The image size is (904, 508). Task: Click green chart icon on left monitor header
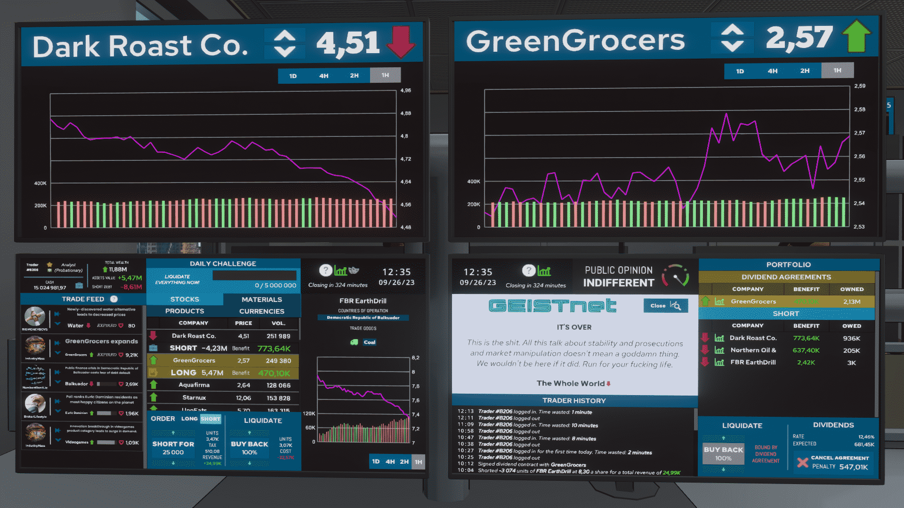[340, 270]
